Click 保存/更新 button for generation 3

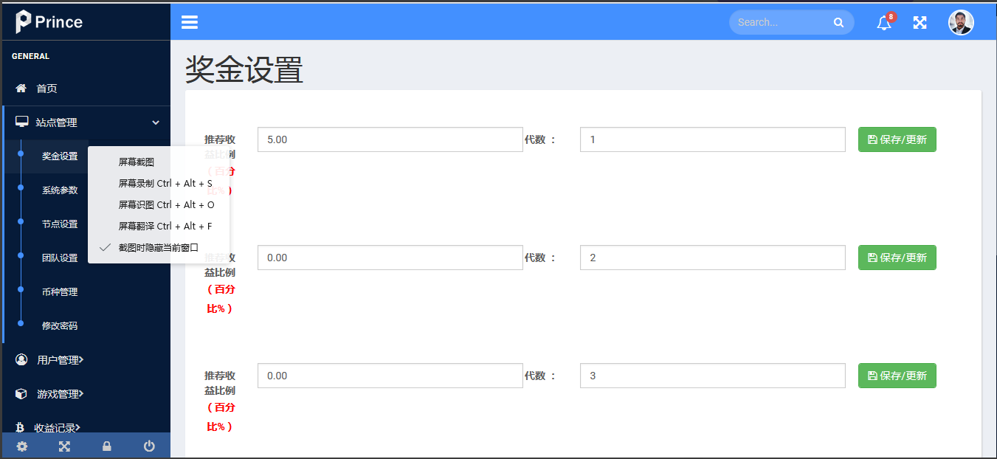tap(897, 376)
